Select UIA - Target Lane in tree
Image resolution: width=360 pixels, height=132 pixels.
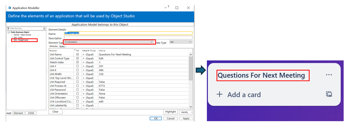[x=21, y=40]
